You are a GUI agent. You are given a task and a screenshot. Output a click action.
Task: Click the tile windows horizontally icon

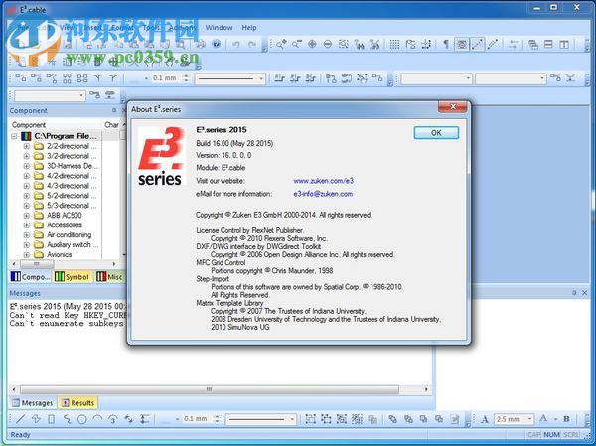(548, 44)
